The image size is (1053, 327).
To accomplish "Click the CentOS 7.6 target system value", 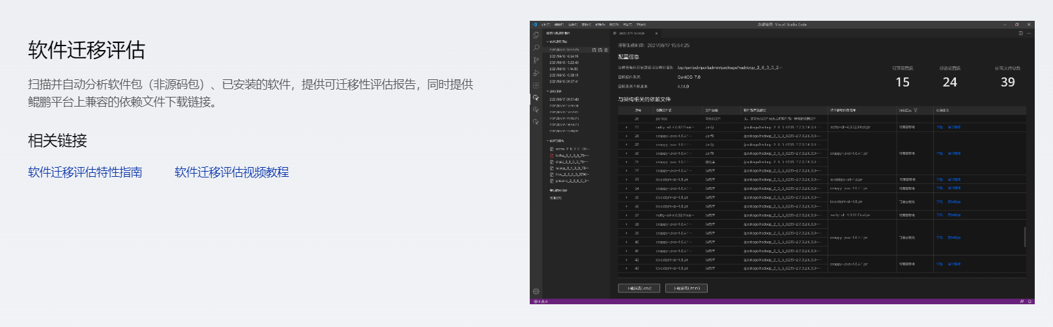I will click(x=689, y=77).
